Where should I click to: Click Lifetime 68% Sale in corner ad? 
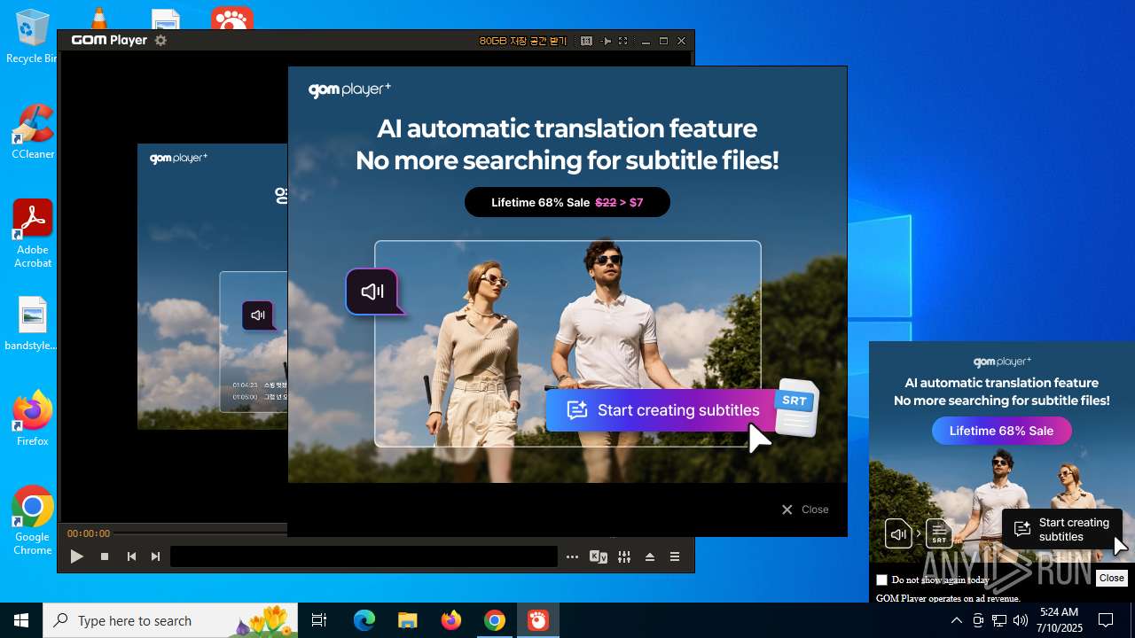[x=1001, y=431]
